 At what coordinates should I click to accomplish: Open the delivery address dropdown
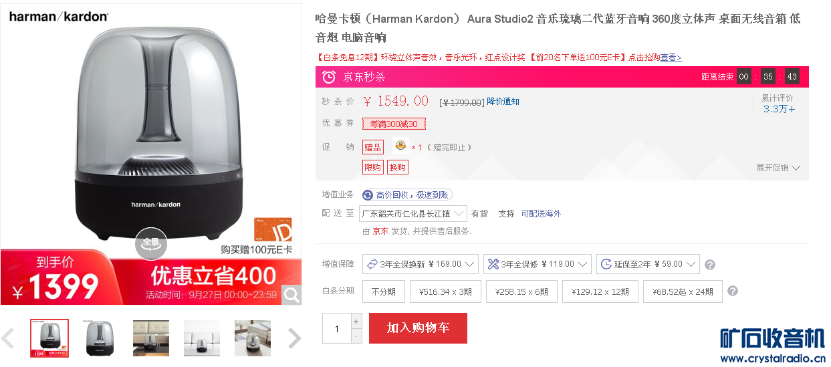(413, 214)
